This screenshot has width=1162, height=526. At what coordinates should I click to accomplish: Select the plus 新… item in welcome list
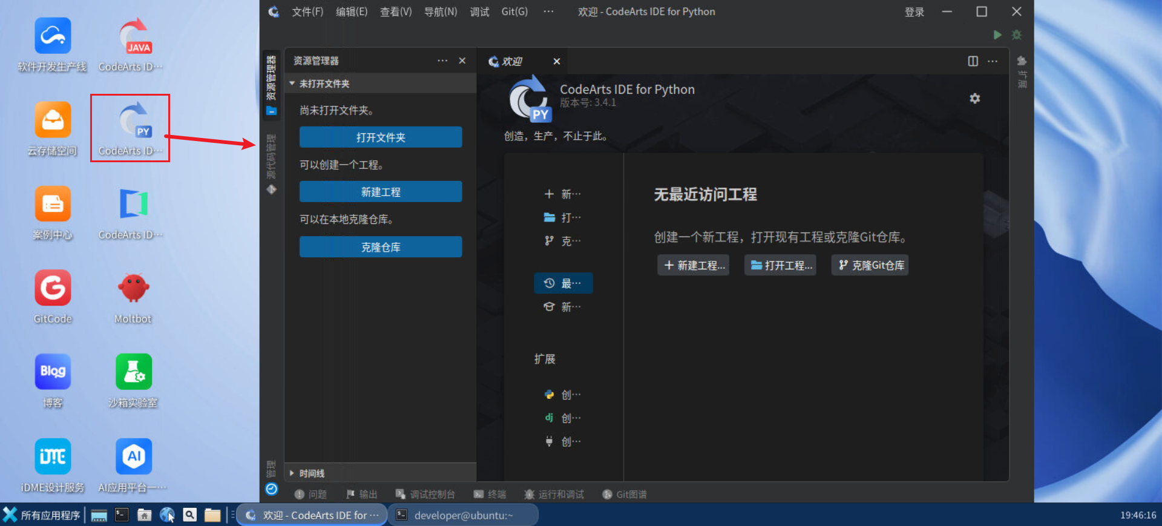563,194
